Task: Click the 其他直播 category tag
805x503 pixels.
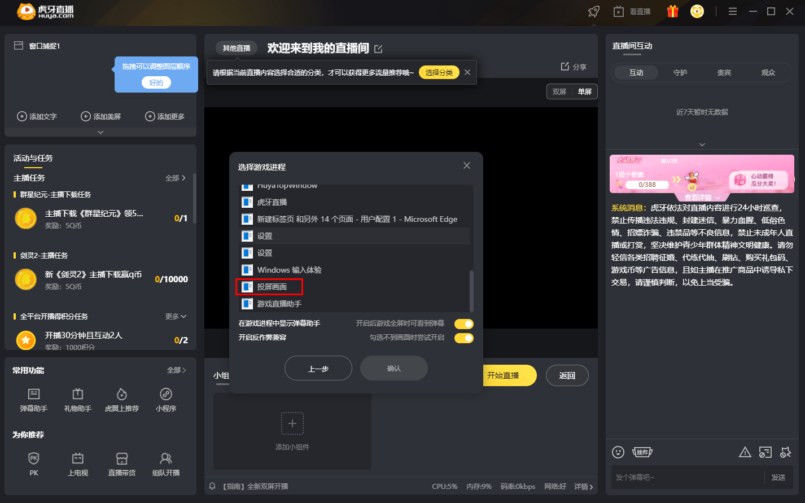Action: [237, 48]
